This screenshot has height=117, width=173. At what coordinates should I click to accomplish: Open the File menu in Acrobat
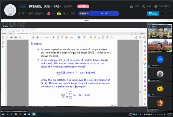[2, 31]
